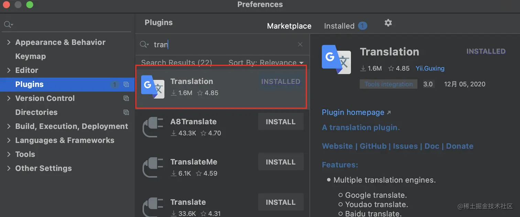The image size is (520, 217).
Task: Click the external link arrow by Plugin homepage
Action: (x=389, y=112)
